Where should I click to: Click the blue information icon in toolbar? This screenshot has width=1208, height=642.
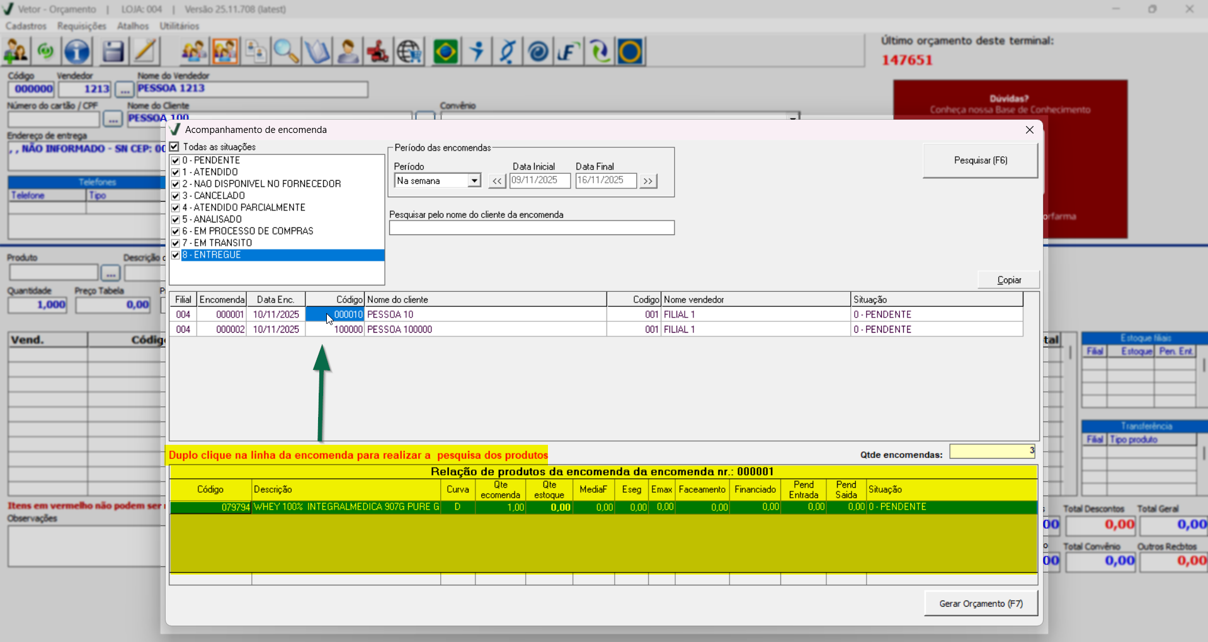point(77,52)
